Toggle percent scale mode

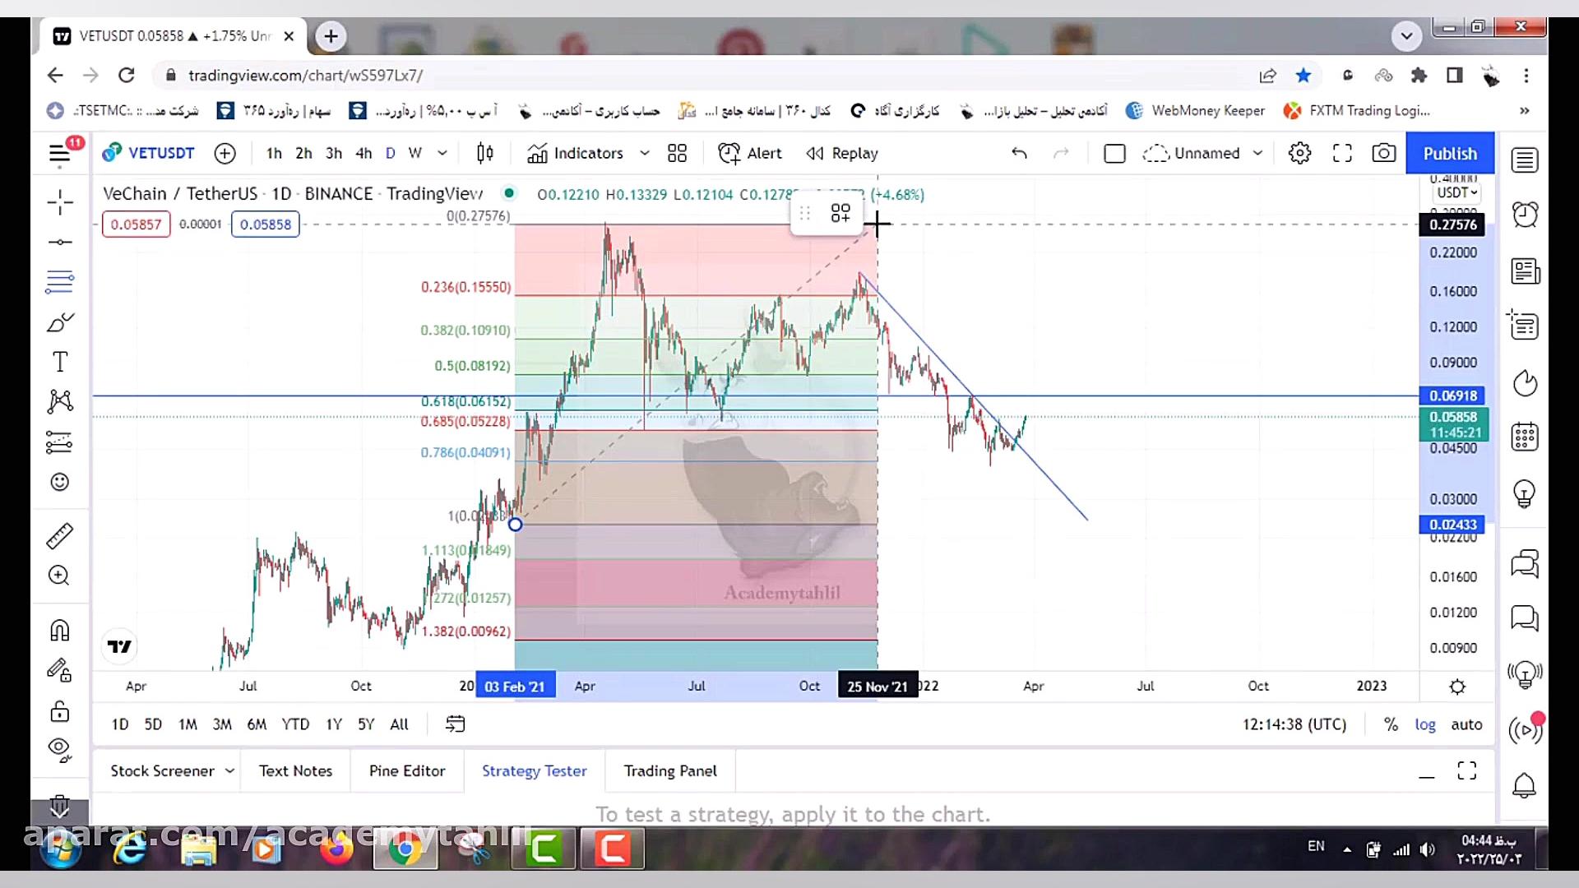tap(1391, 724)
